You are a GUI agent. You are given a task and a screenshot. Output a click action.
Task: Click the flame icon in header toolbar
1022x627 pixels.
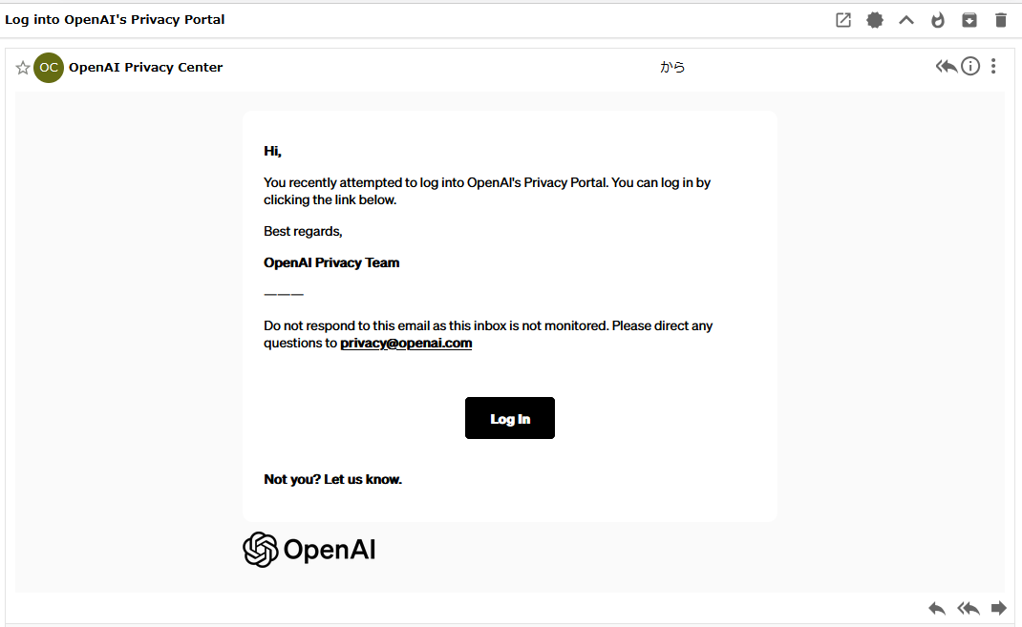click(938, 20)
